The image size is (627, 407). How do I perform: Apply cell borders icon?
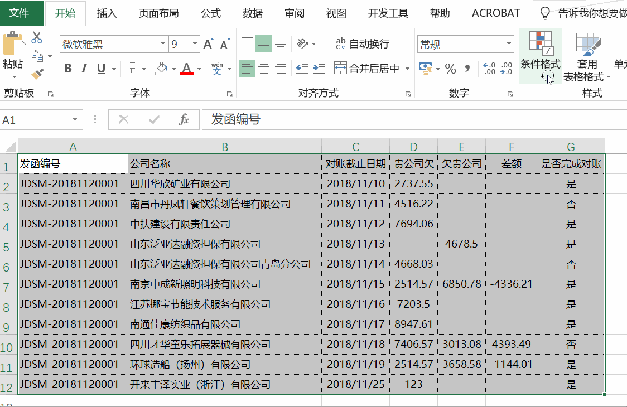click(x=131, y=69)
